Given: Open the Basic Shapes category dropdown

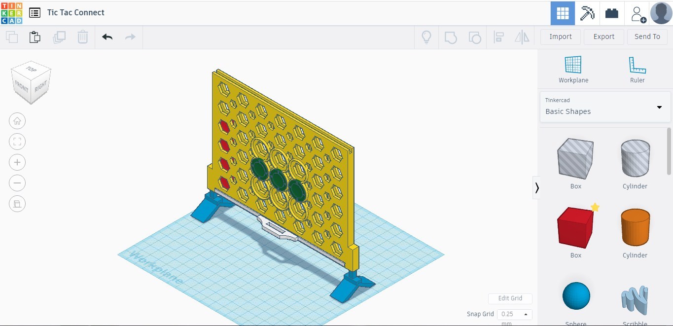Looking at the screenshot, I should [605, 107].
